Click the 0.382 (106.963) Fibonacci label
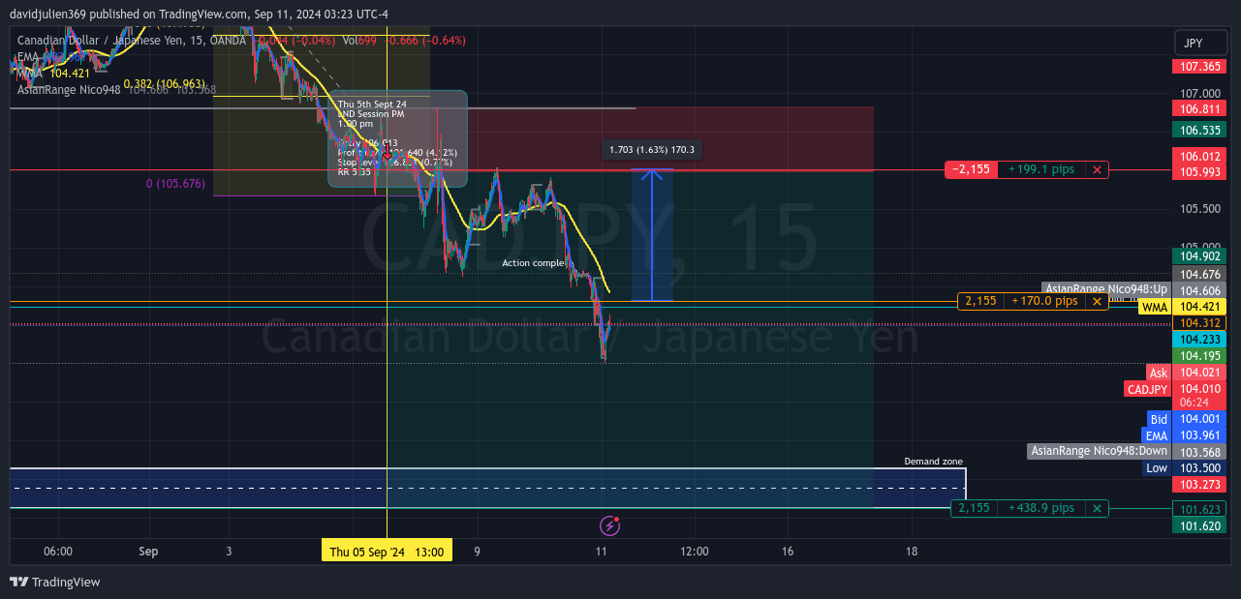 (x=165, y=84)
